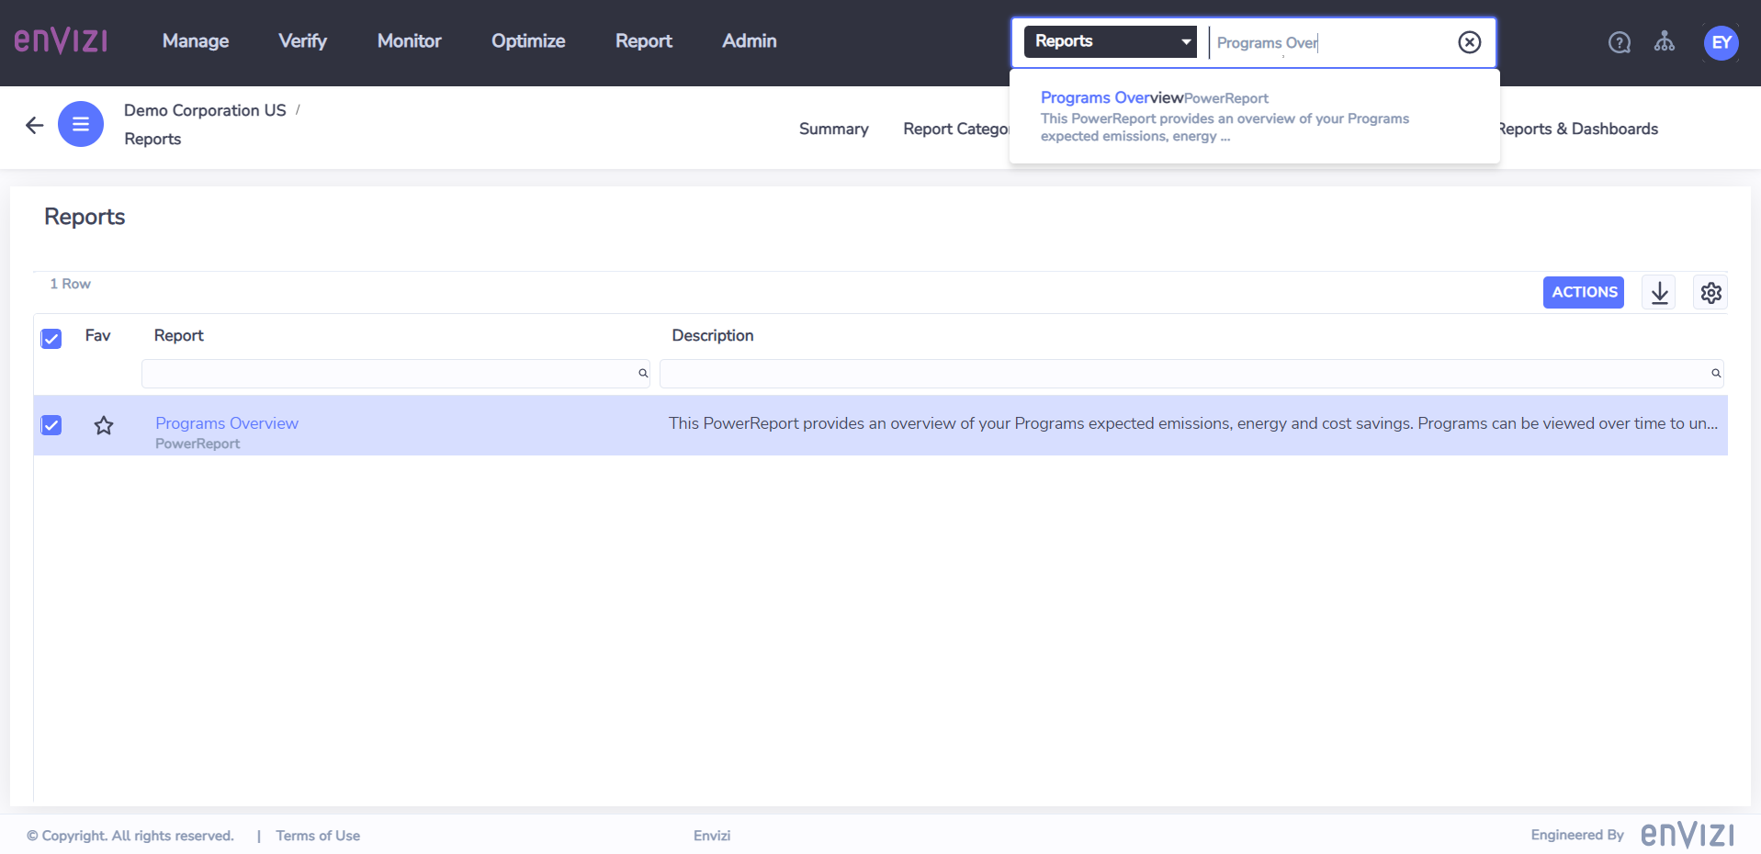The height and width of the screenshot is (854, 1761).
Task: Open the Report menu
Action: pyautogui.click(x=644, y=41)
